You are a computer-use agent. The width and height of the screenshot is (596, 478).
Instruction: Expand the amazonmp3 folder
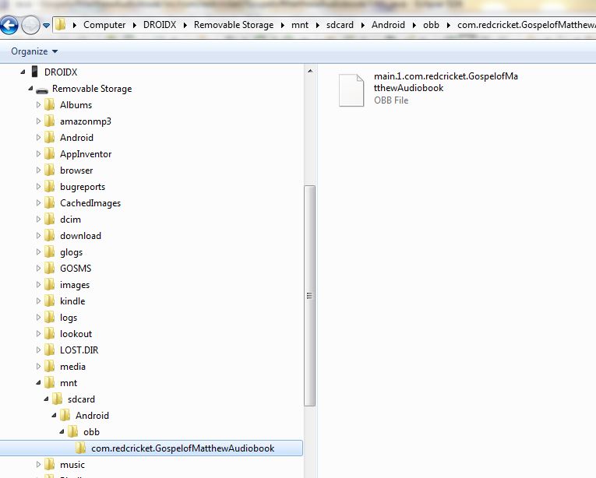pos(38,121)
